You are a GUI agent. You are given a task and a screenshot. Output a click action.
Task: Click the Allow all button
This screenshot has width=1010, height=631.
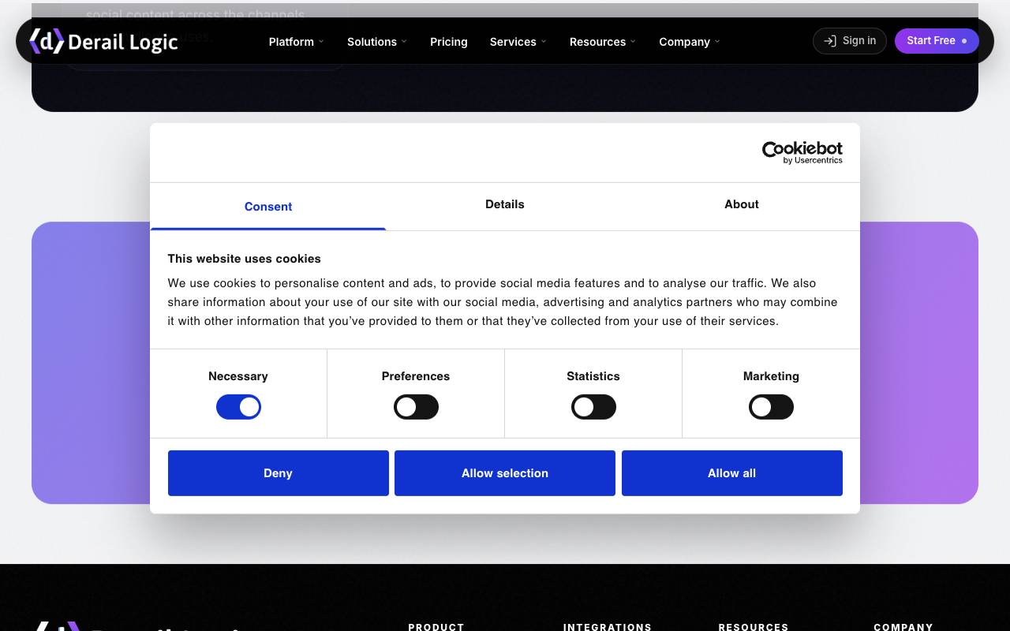(732, 473)
